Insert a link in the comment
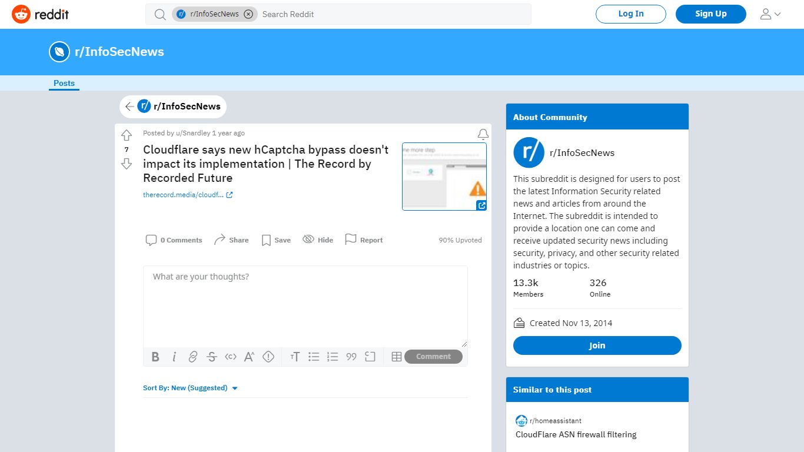The width and height of the screenshot is (804, 452). point(193,357)
